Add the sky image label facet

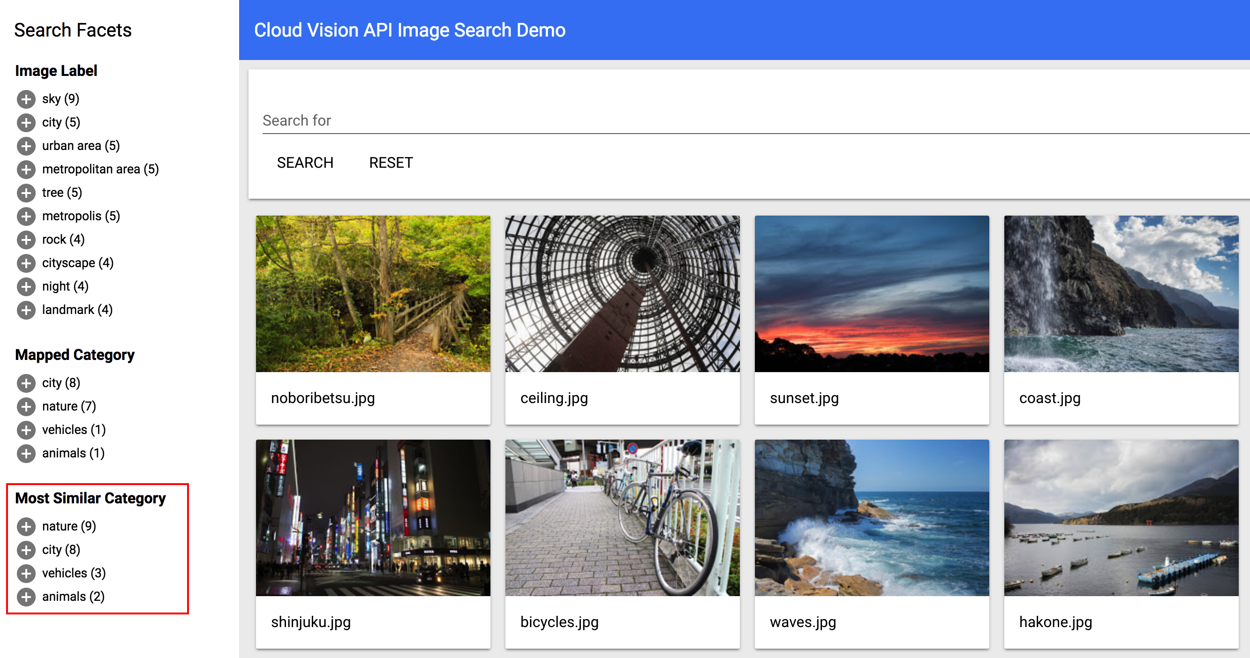coord(26,99)
